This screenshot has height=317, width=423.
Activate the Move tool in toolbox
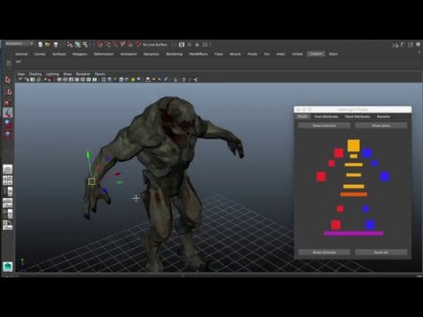pos(8,113)
